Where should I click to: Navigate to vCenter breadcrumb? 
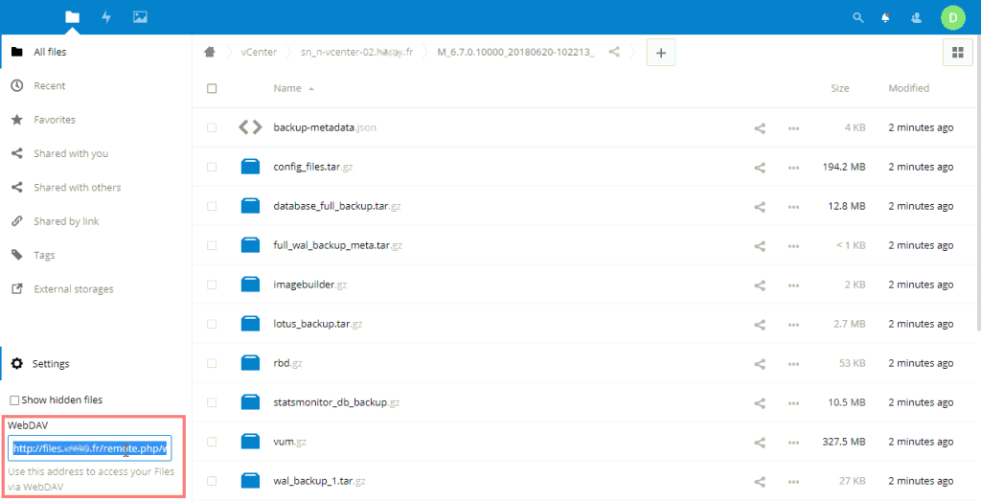tap(259, 52)
